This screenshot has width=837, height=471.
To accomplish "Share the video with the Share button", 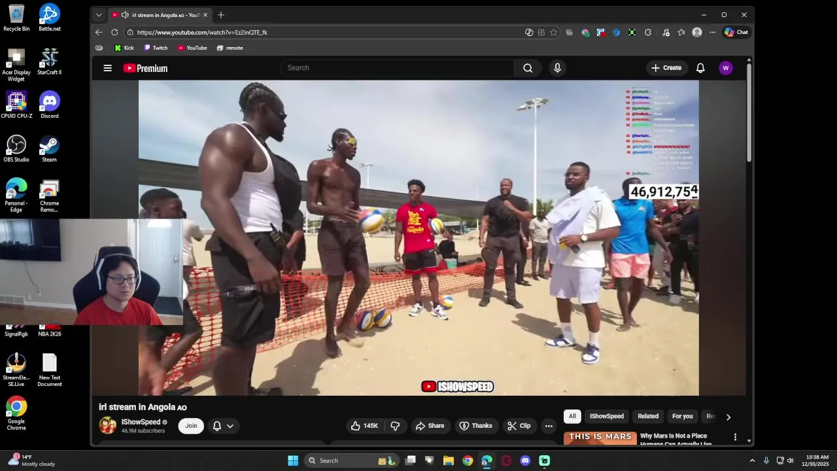I will click(x=430, y=426).
